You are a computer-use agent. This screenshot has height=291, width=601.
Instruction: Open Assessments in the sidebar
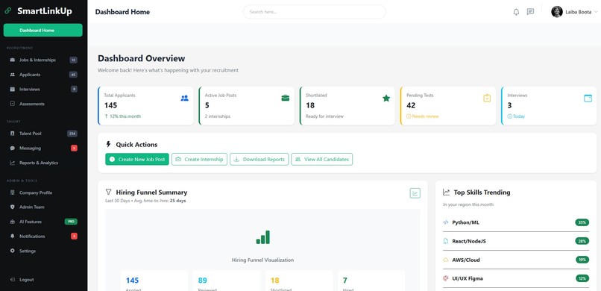click(43, 104)
